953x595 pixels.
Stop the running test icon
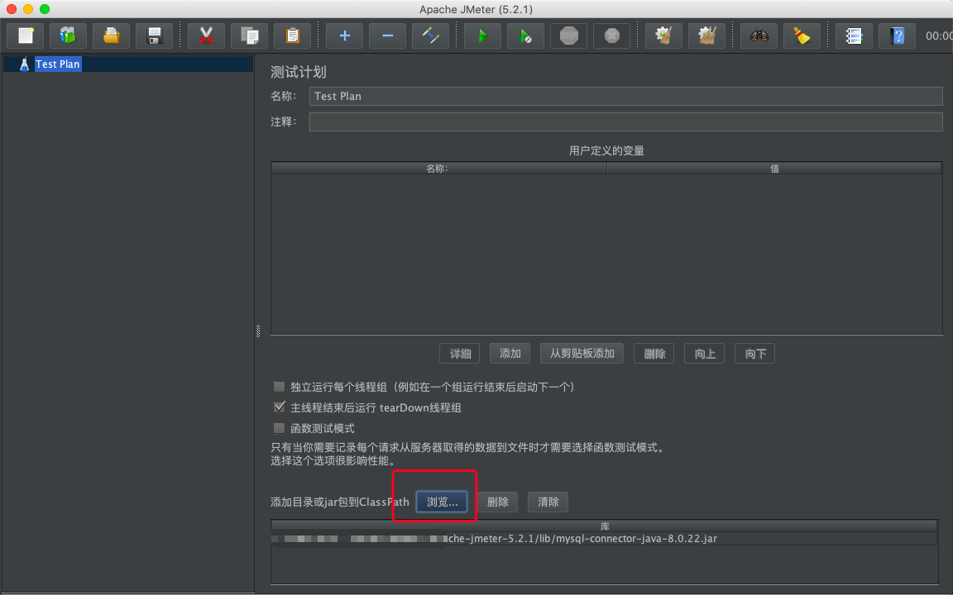click(569, 36)
